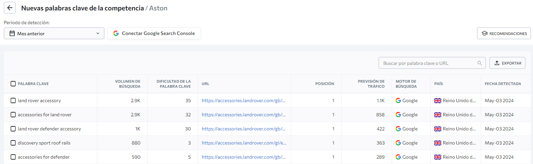The width and height of the screenshot is (533, 164).
Task: Click Google icon in roof rails row
Action: point(398,143)
